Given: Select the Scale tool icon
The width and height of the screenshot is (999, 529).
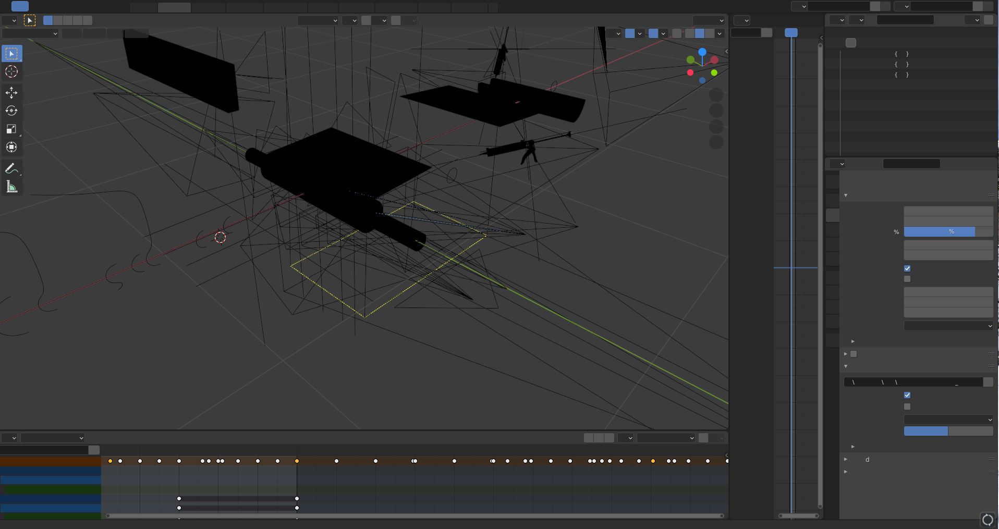Looking at the screenshot, I should (11, 129).
